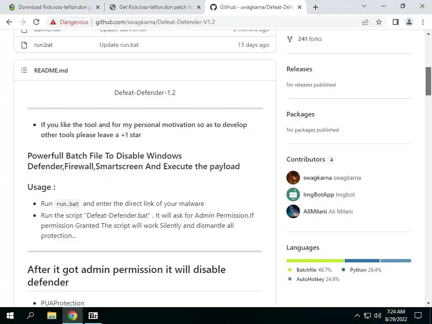Close the Download Rick.ross-teflon.don tab
The width and height of the screenshot is (432, 324).
97,8
